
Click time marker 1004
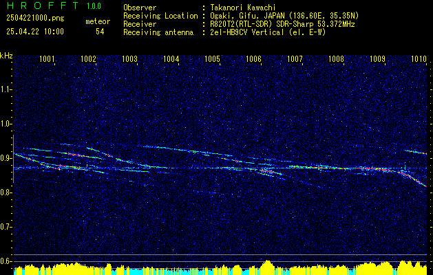(x=171, y=58)
